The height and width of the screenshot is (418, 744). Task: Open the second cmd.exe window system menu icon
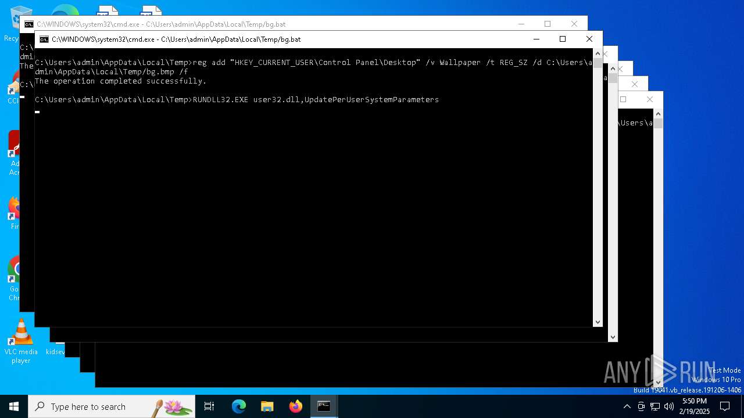point(29,24)
